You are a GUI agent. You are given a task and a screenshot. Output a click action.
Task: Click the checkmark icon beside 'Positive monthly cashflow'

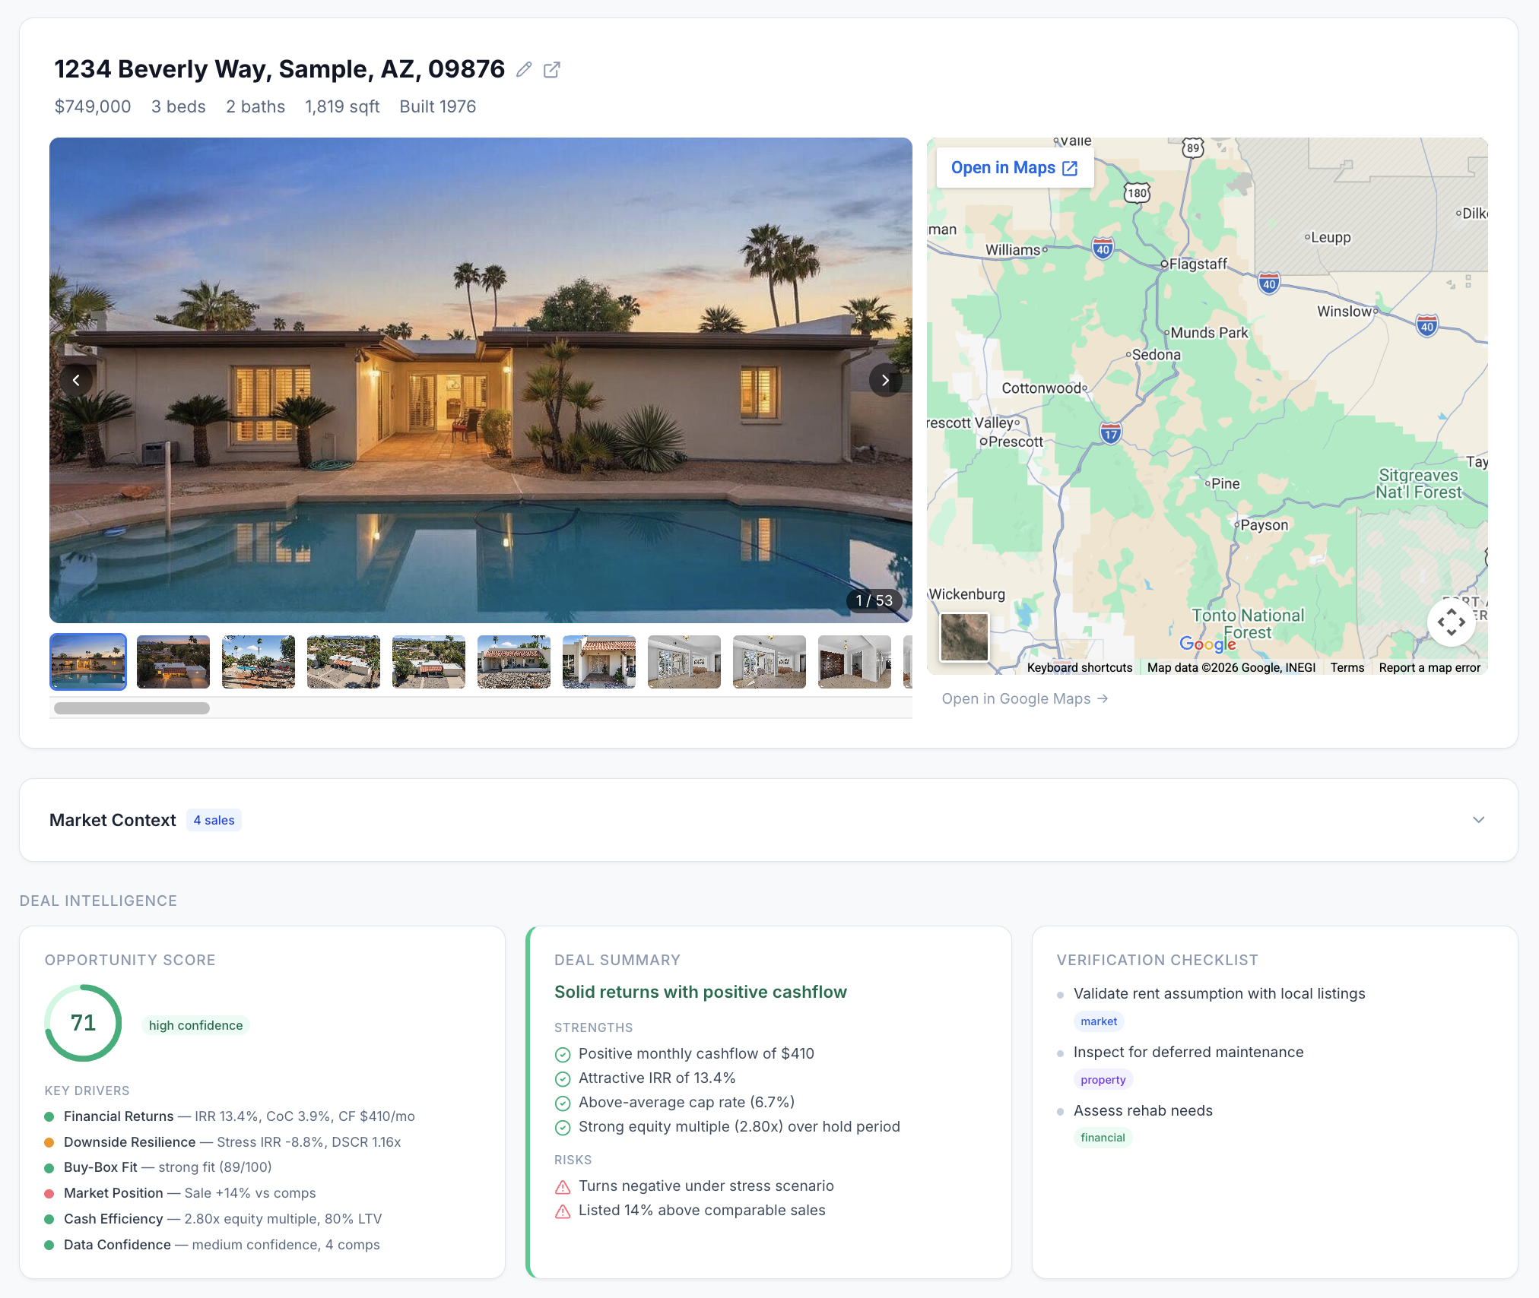(563, 1054)
